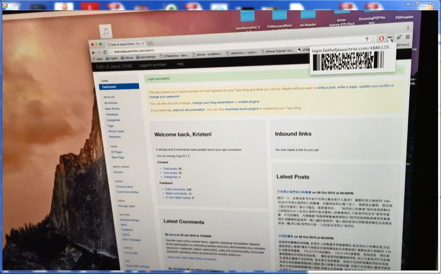Open the Health bookmarks folder

[111, 58]
